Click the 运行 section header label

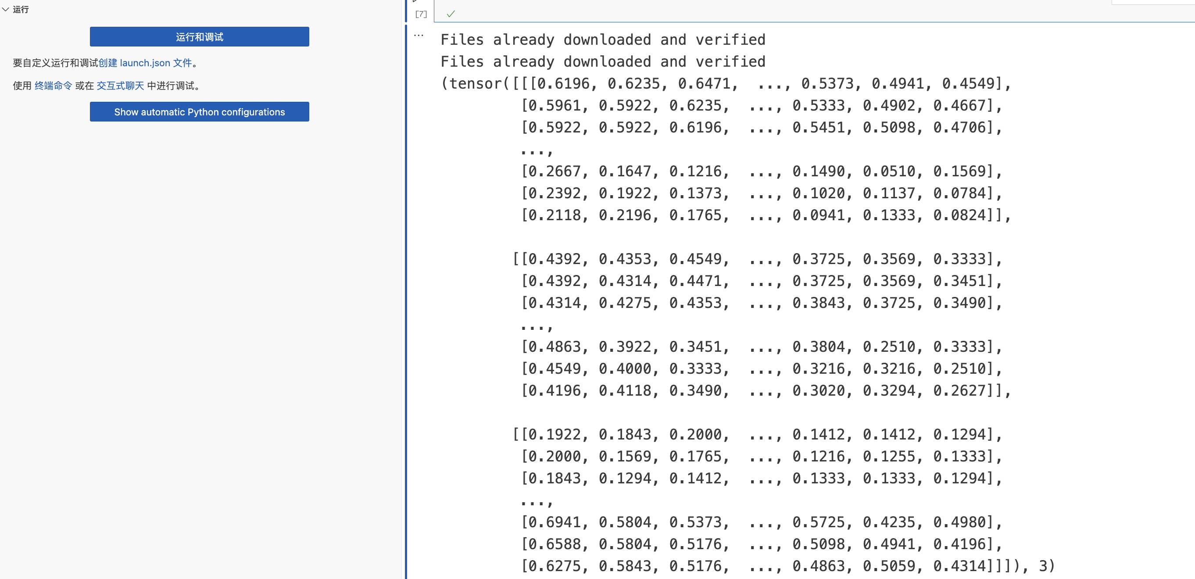point(21,9)
